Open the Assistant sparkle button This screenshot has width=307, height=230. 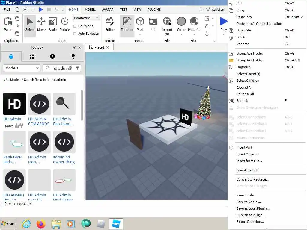[x=216, y=10]
